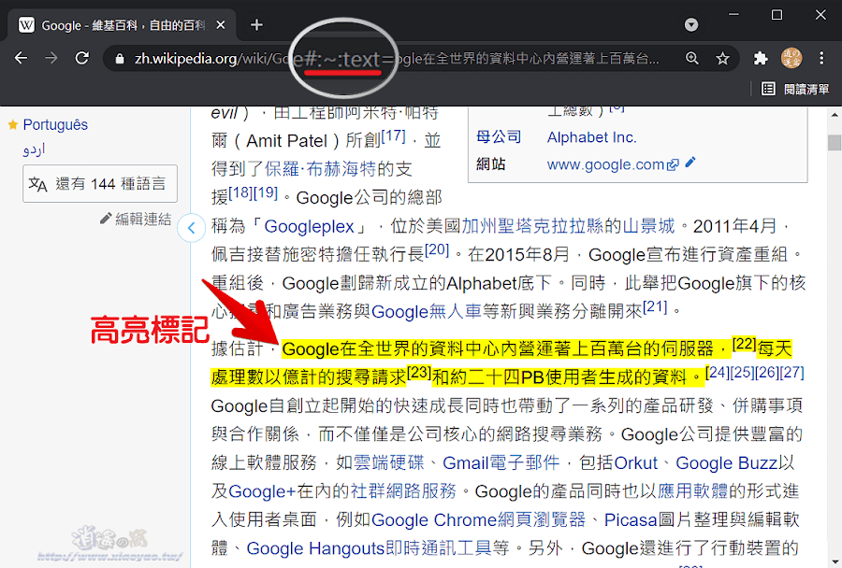Open citation [18] reference

240,192
